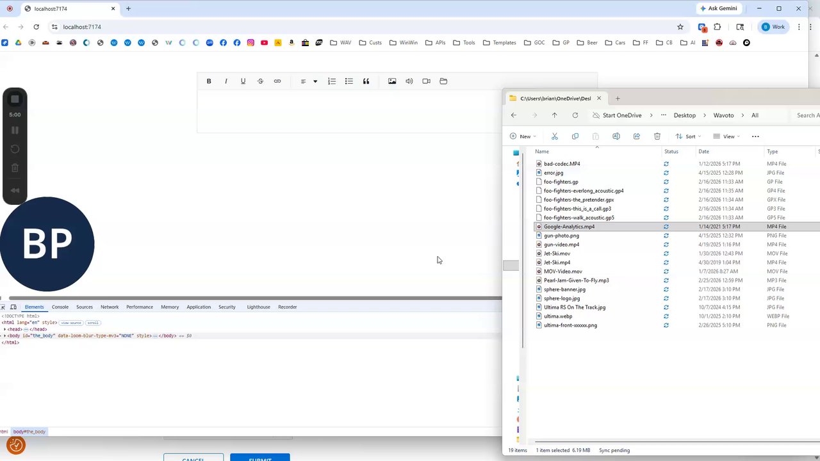Open the New dropdown in File Explorer

point(523,136)
